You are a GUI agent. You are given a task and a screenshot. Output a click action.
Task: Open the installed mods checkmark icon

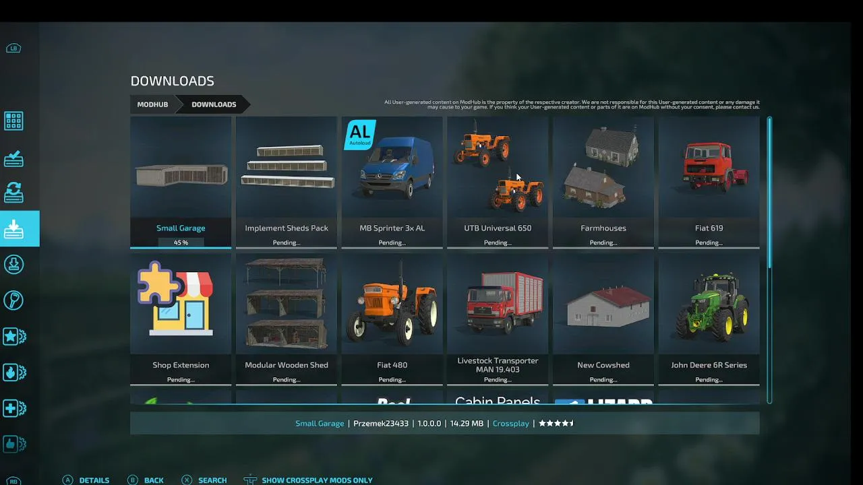pos(13,158)
